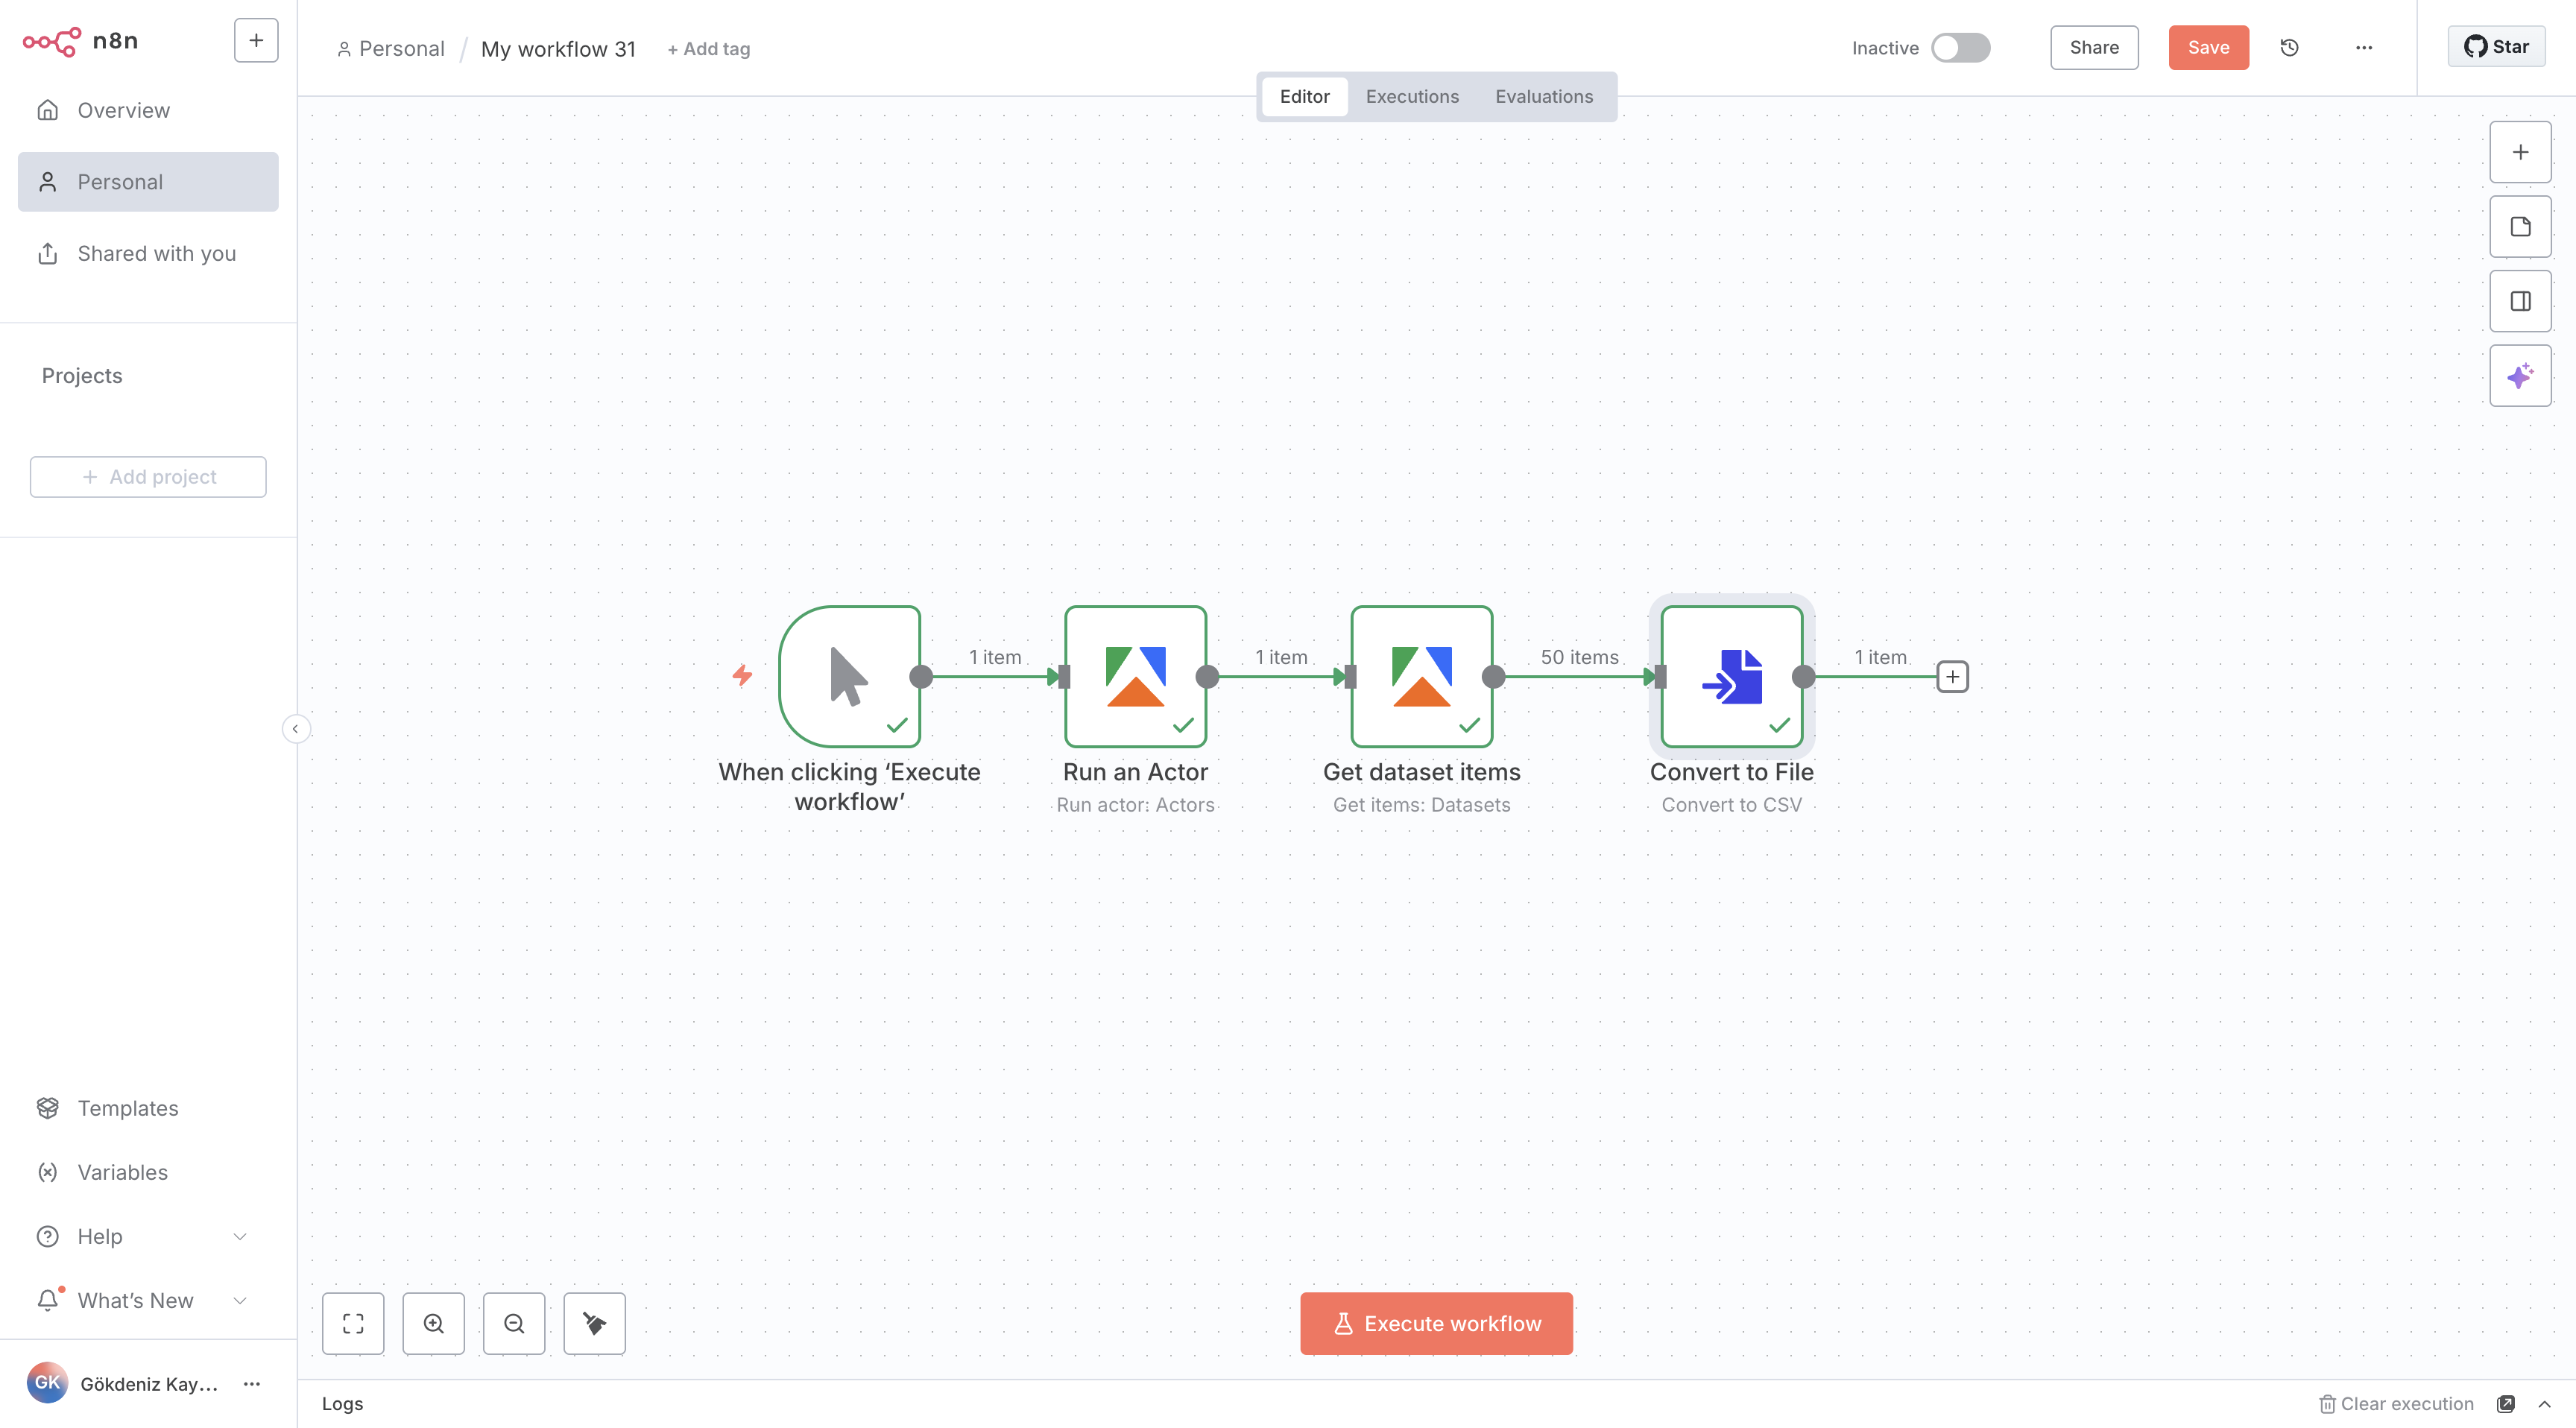Click the Share button
This screenshot has height=1428, width=2576.
(x=2093, y=47)
